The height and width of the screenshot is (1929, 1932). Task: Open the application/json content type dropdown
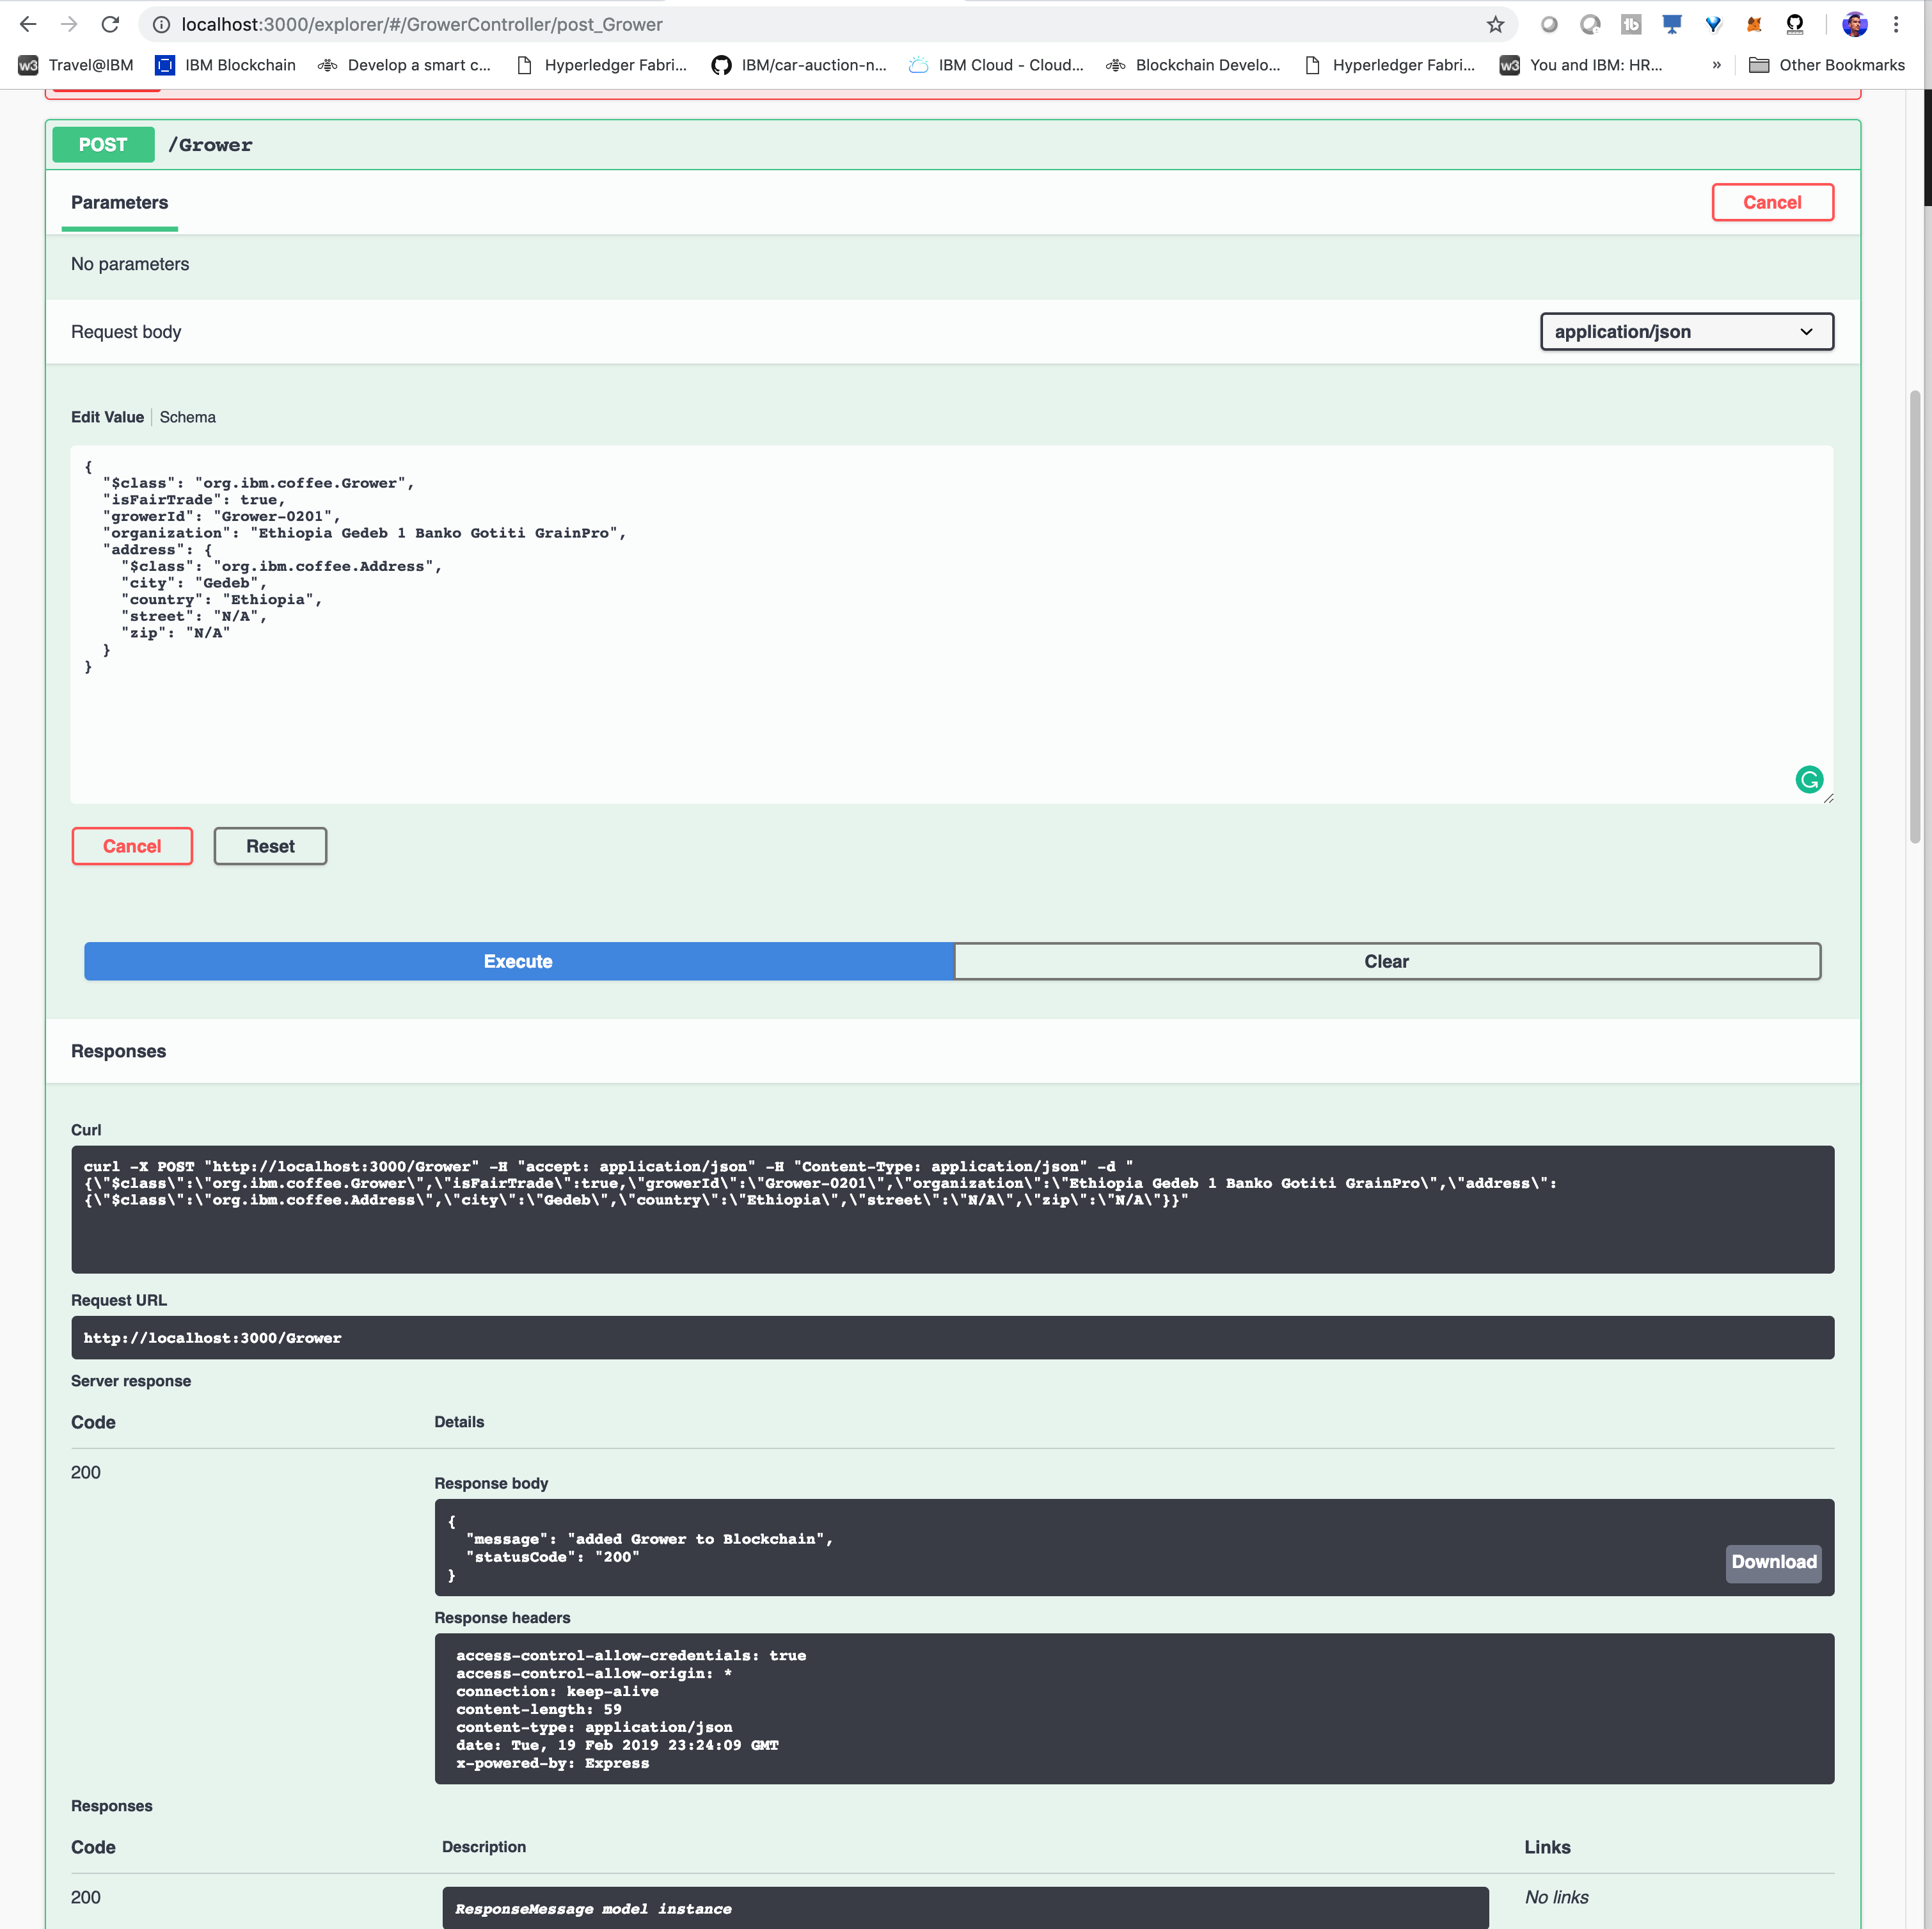tap(1686, 331)
